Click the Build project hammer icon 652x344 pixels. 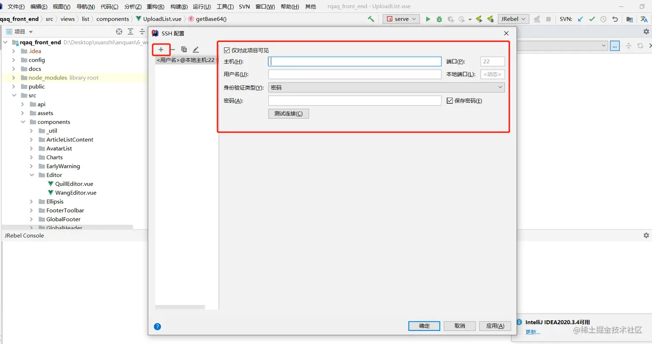click(371, 19)
